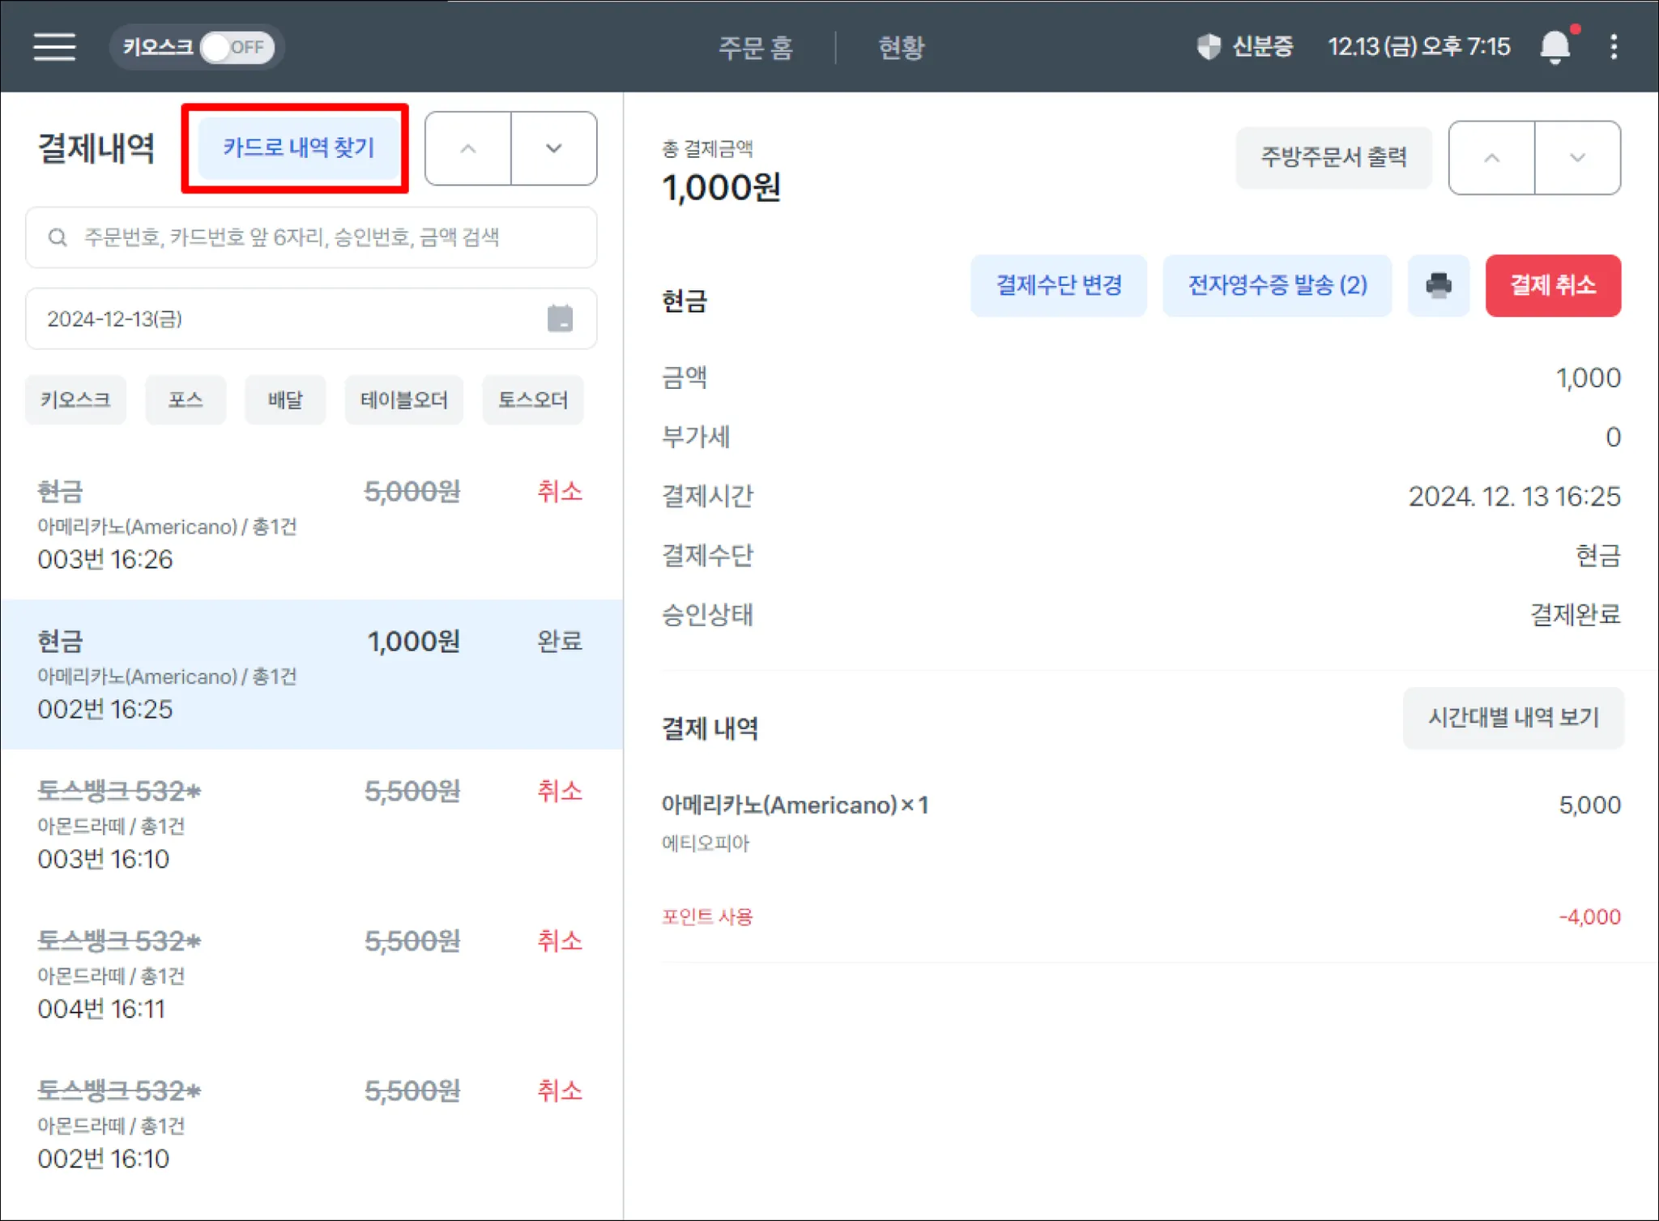The image size is (1659, 1221).
Task: Click the receipt printer icon
Action: pyautogui.click(x=1438, y=285)
